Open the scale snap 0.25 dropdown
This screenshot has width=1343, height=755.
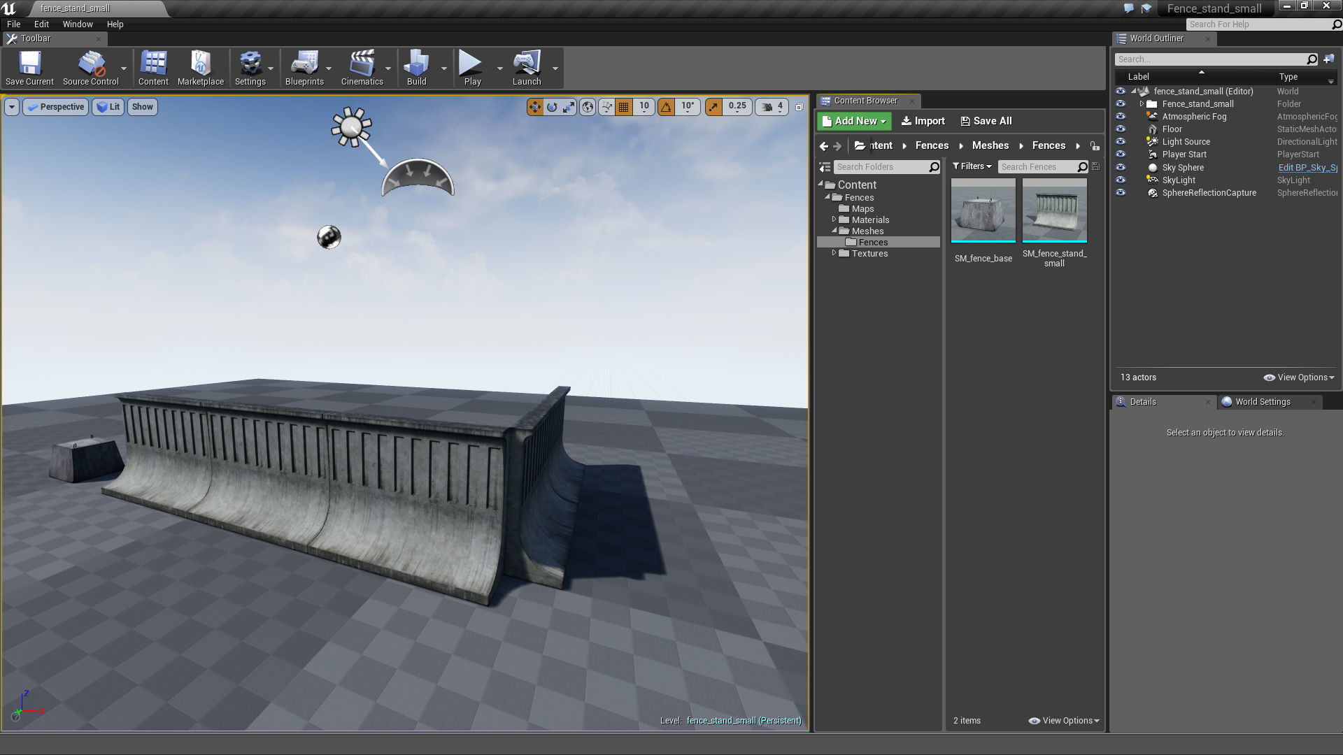pos(737,106)
